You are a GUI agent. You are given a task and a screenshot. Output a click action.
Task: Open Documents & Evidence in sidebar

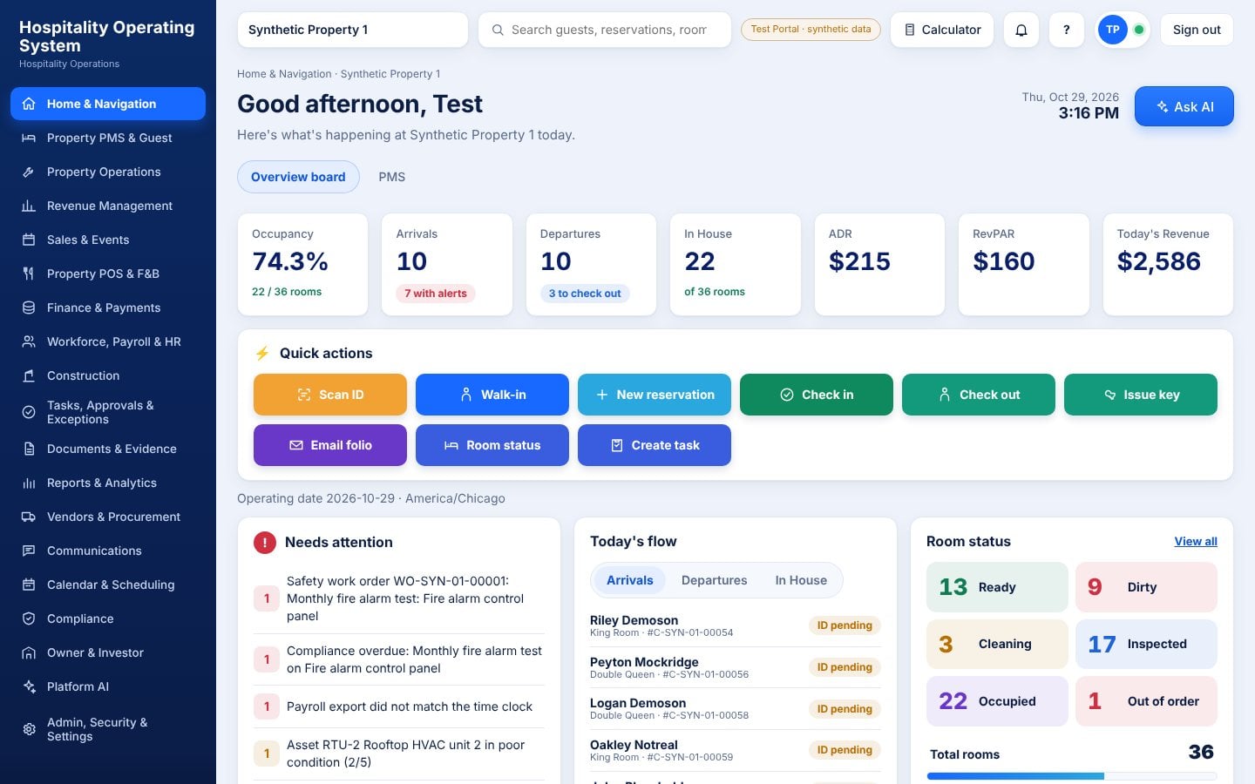click(108, 449)
